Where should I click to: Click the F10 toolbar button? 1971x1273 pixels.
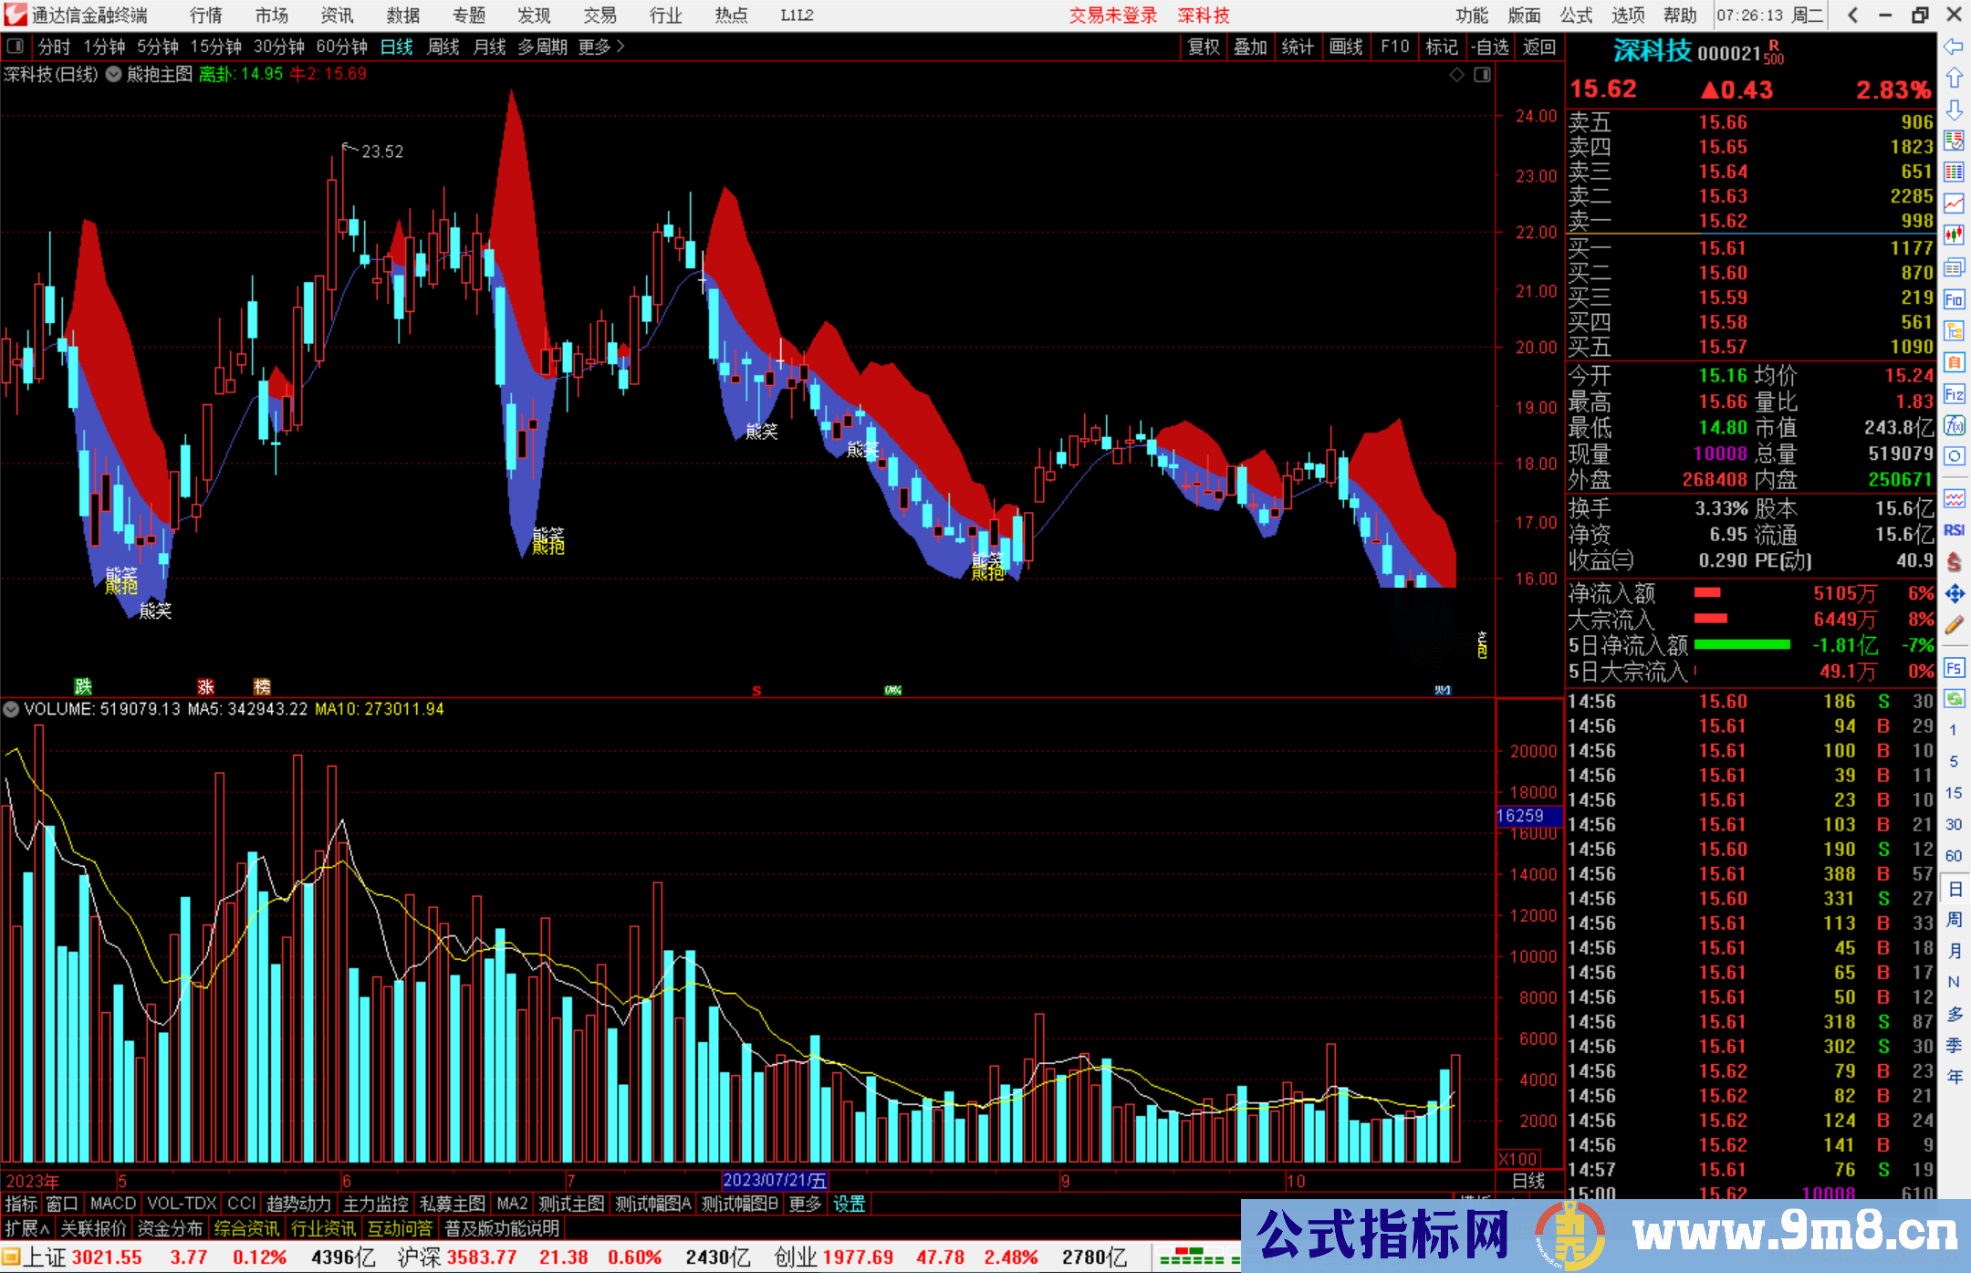click(1395, 47)
